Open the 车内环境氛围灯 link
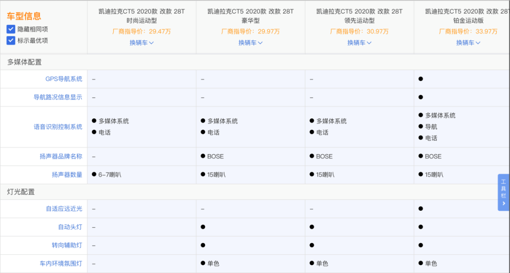 click(61, 264)
